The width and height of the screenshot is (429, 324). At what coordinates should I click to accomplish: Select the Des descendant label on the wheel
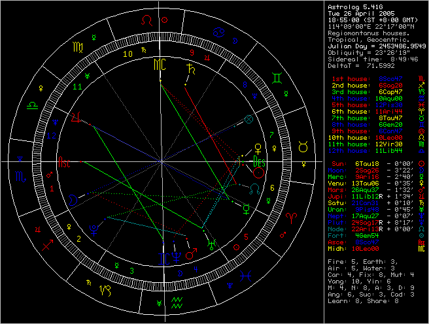click(x=259, y=161)
